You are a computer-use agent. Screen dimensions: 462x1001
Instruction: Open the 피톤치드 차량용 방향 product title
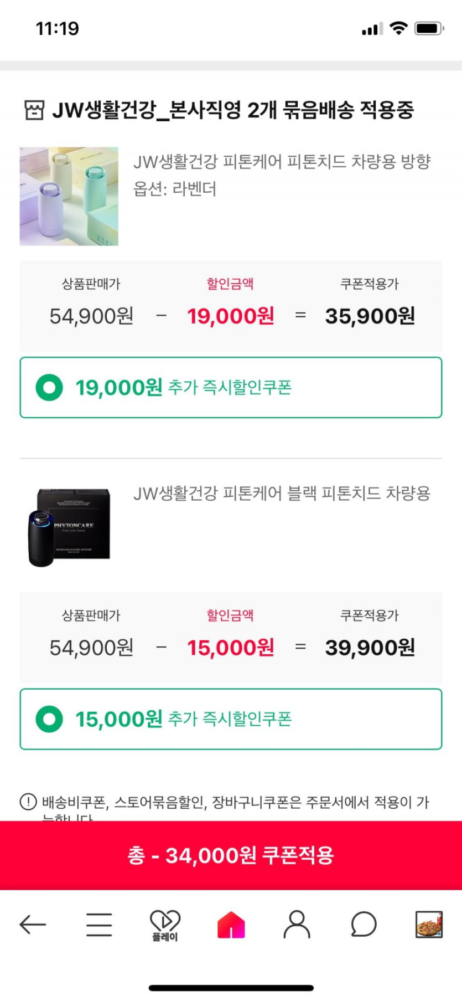coord(282,162)
